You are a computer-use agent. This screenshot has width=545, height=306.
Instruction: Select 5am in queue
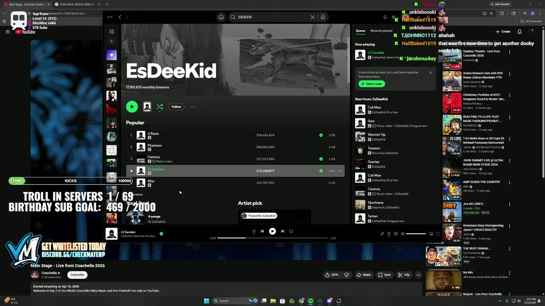coord(395,123)
